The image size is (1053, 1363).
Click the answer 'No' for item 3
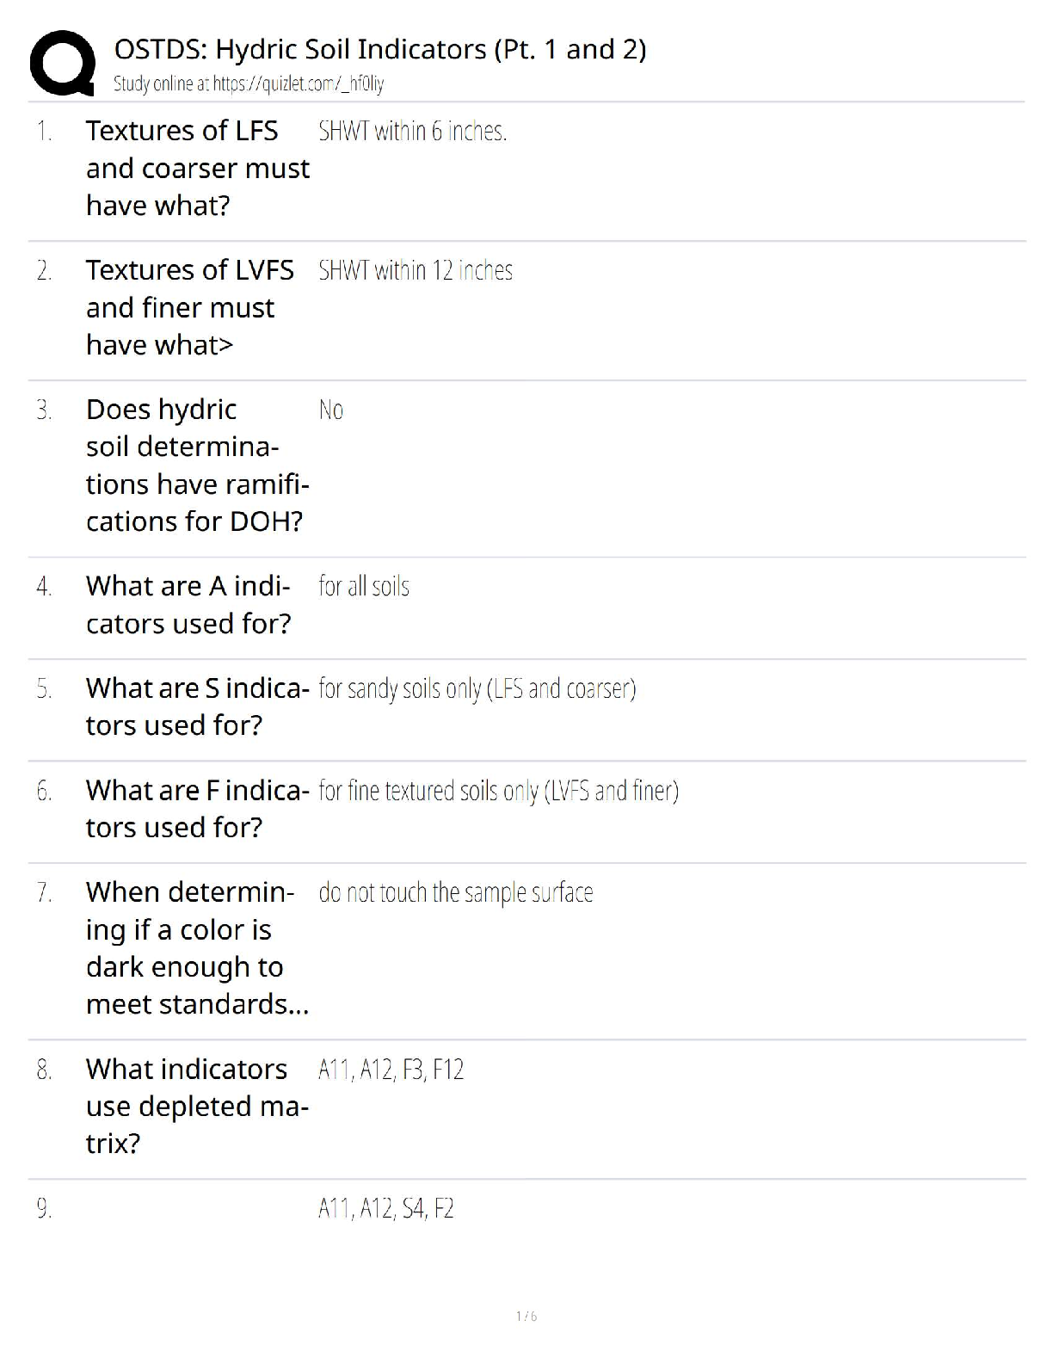pos(331,410)
